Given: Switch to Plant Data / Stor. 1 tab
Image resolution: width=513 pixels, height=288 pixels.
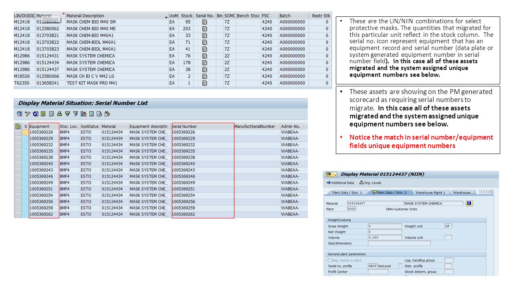Looking at the screenshot, I should click(x=347, y=192).
